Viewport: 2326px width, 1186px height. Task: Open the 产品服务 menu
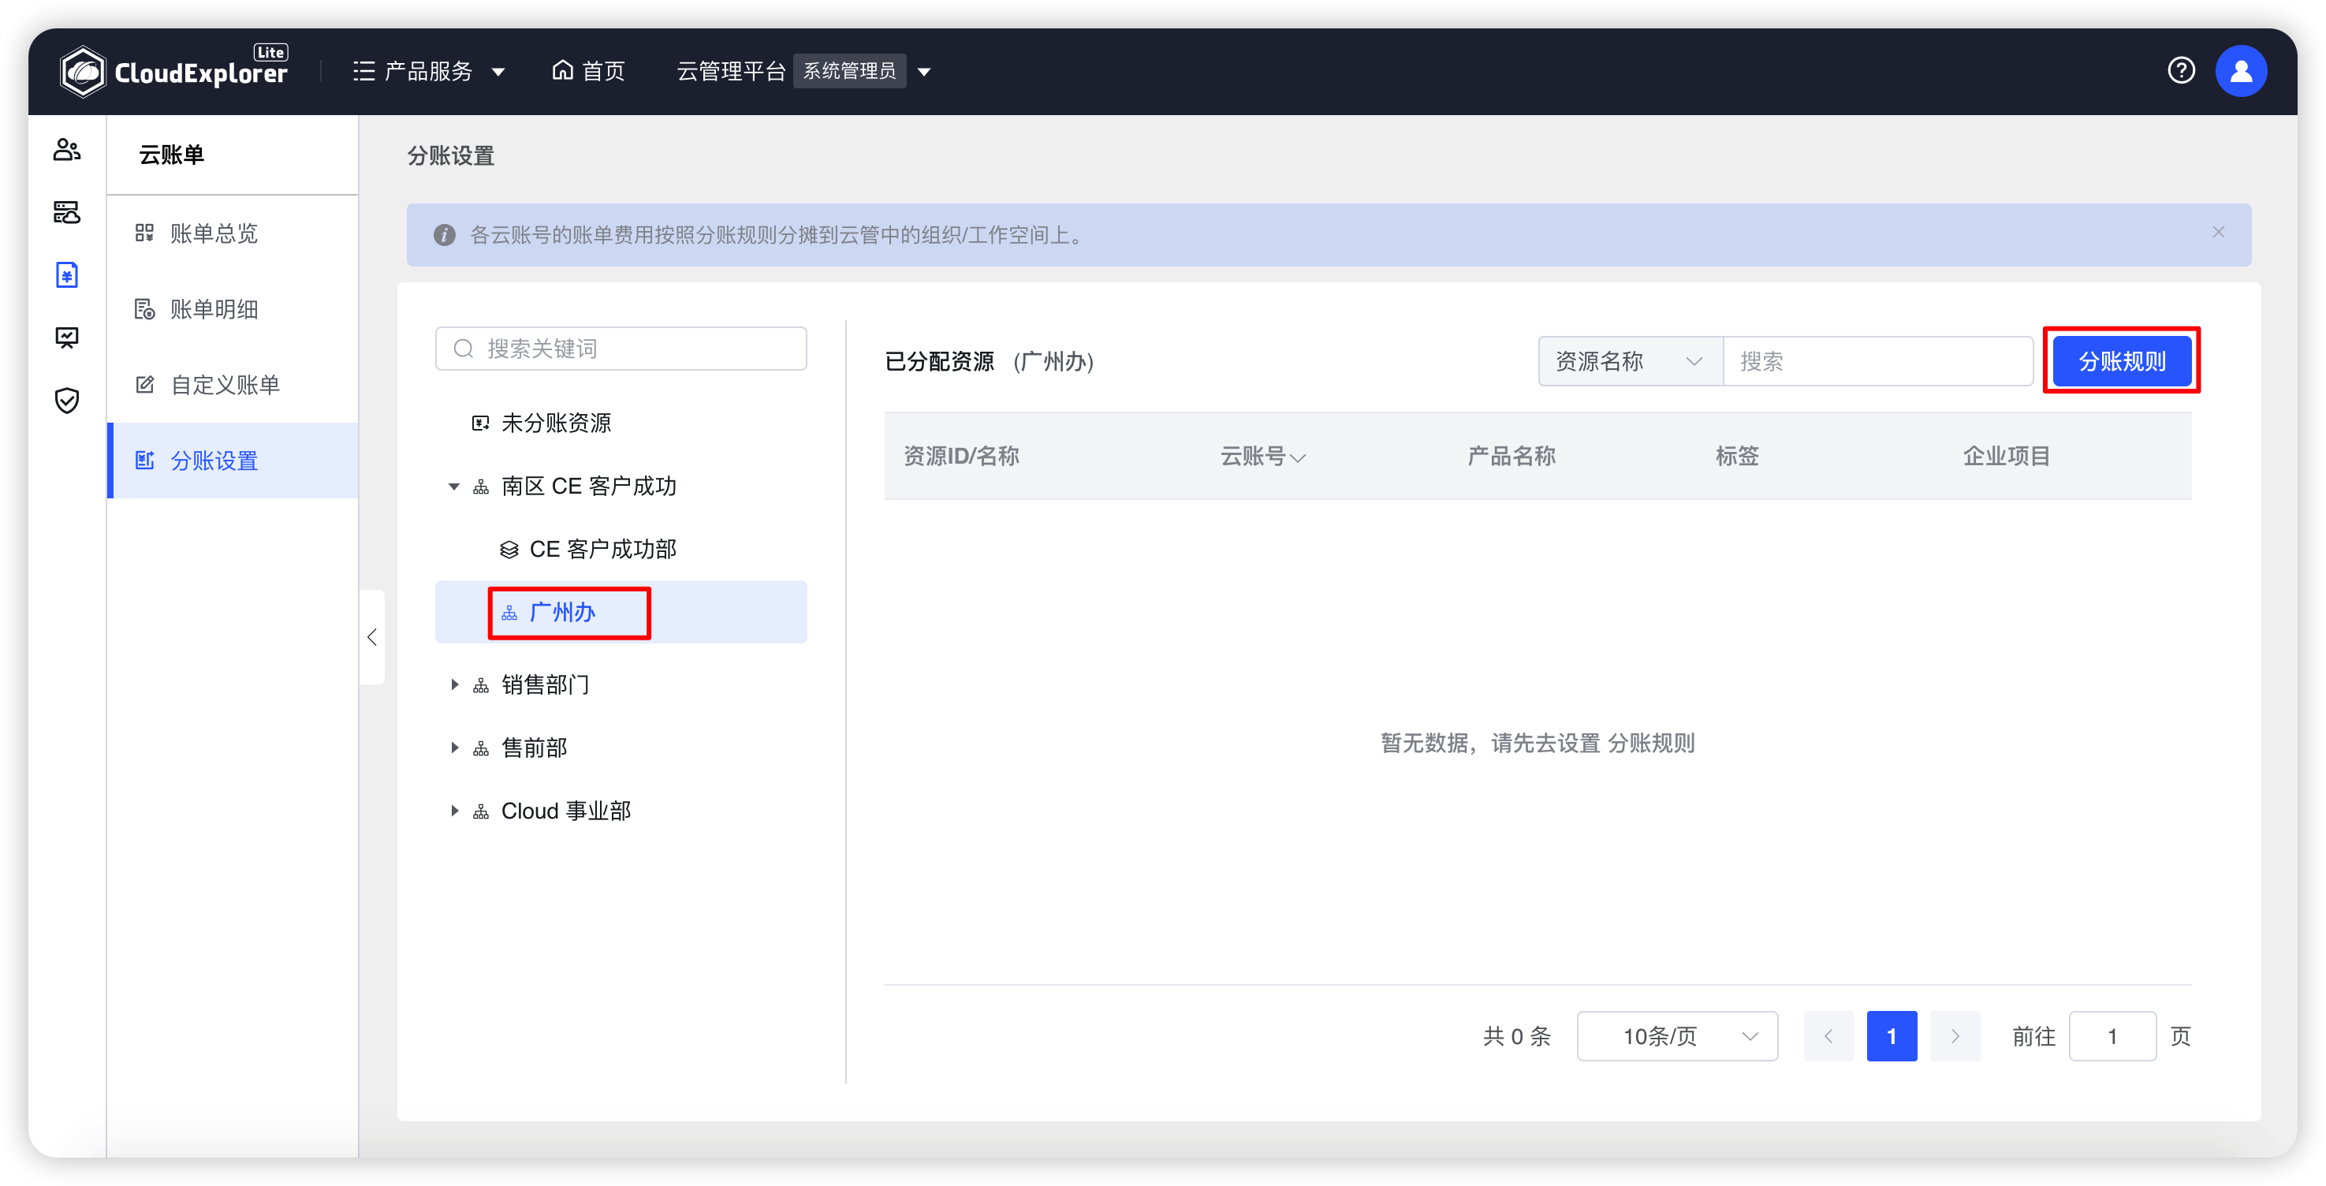[x=428, y=71]
